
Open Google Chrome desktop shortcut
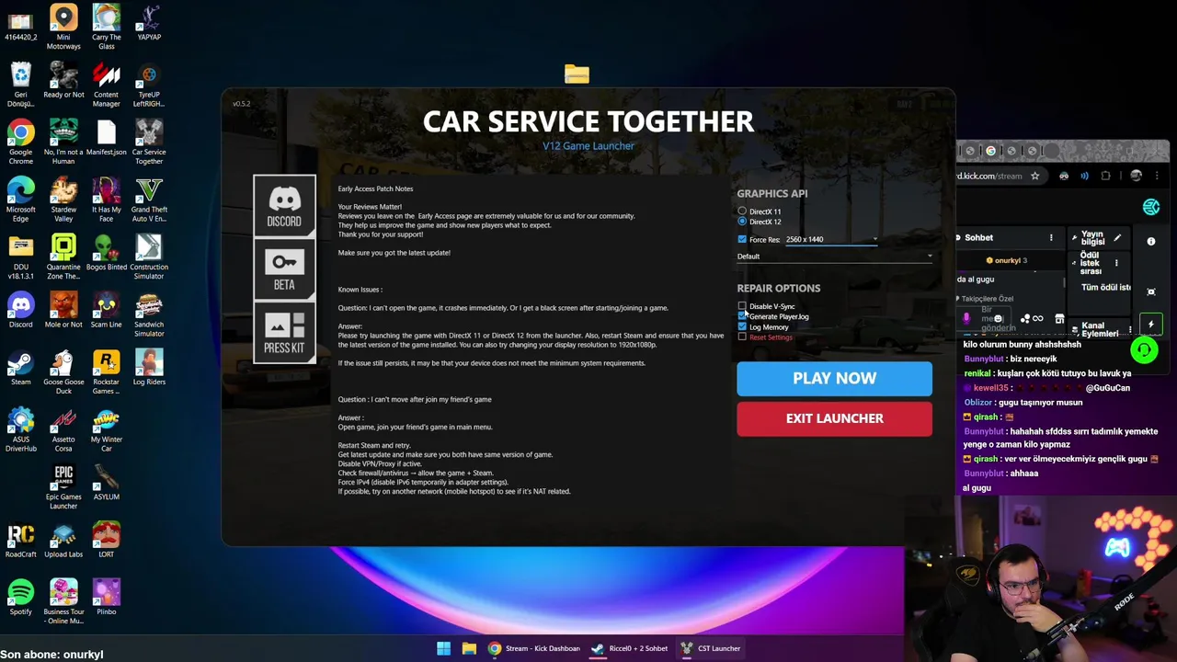[21, 143]
